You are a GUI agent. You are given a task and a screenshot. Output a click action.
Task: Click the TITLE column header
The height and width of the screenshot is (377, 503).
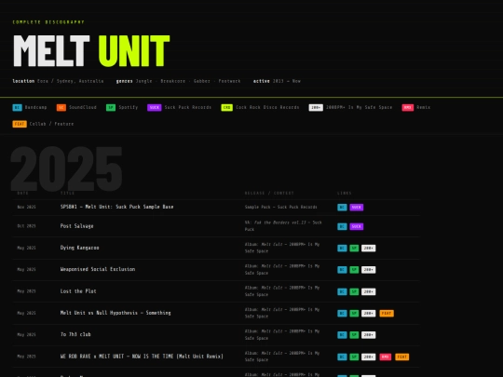pyautogui.click(x=67, y=193)
